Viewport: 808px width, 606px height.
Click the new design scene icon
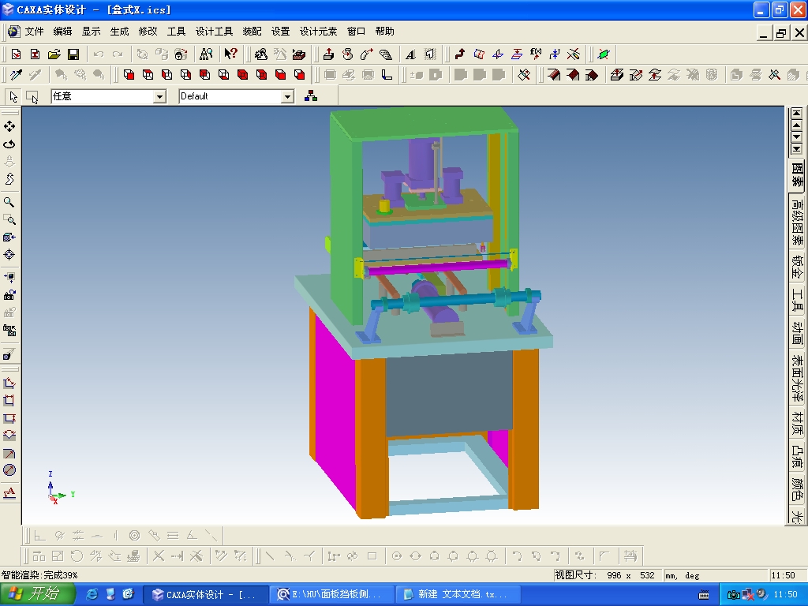click(x=16, y=54)
